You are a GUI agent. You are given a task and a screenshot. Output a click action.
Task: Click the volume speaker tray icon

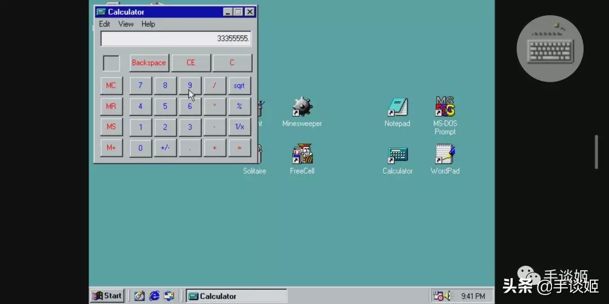[x=448, y=296]
